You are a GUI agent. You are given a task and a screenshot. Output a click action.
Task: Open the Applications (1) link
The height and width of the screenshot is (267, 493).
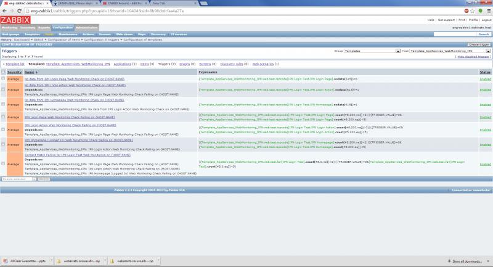122,64
